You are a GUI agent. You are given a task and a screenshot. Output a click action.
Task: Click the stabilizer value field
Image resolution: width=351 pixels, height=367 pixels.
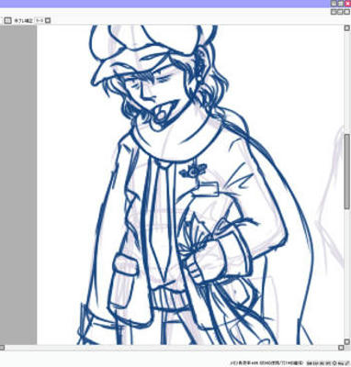point(40,20)
